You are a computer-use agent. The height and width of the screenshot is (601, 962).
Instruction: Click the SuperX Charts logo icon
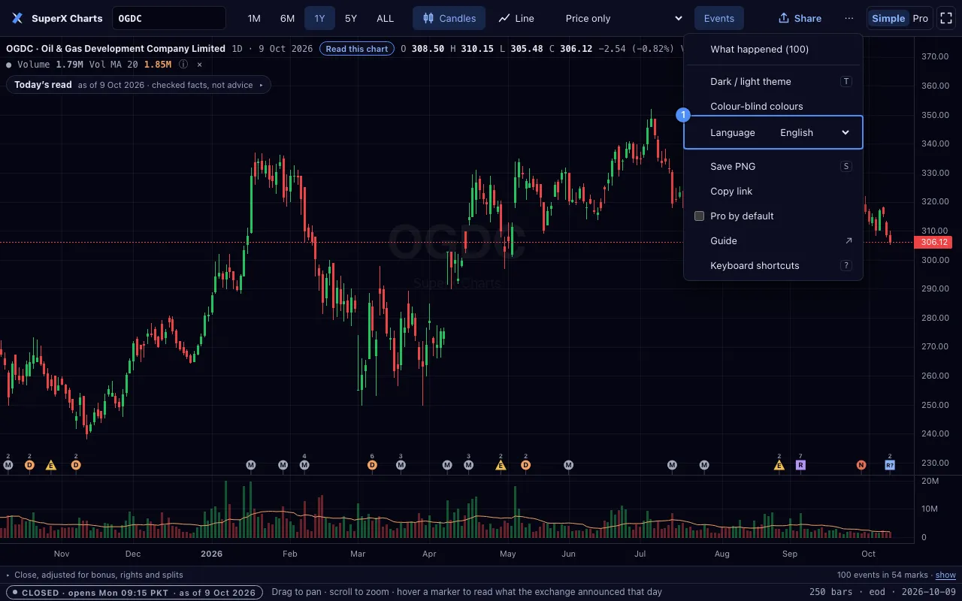[17, 18]
